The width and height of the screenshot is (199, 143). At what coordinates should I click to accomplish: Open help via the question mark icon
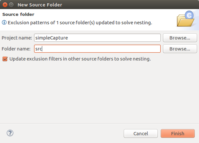(x=10, y=133)
